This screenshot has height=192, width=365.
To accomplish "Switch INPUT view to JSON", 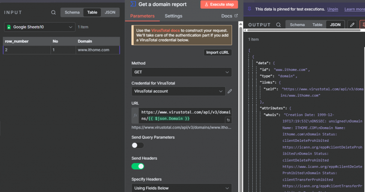I will (110, 12).
